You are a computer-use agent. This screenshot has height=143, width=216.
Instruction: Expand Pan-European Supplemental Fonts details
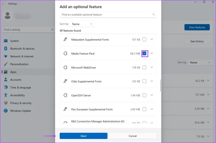152,109
